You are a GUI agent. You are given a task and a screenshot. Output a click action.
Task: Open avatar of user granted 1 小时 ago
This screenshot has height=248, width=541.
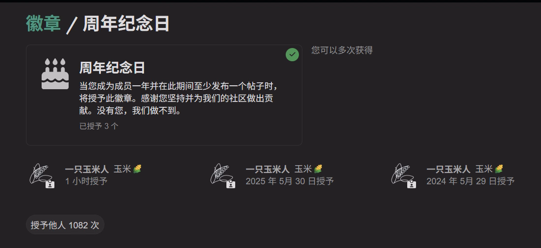pyautogui.click(x=40, y=174)
